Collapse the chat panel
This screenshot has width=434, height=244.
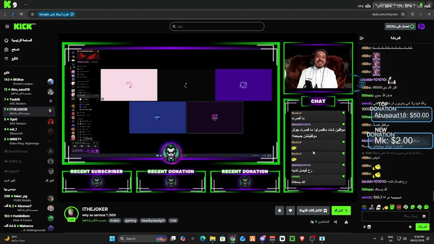(x=361, y=38)
